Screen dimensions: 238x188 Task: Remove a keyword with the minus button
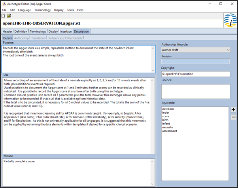tap(233, 117)
